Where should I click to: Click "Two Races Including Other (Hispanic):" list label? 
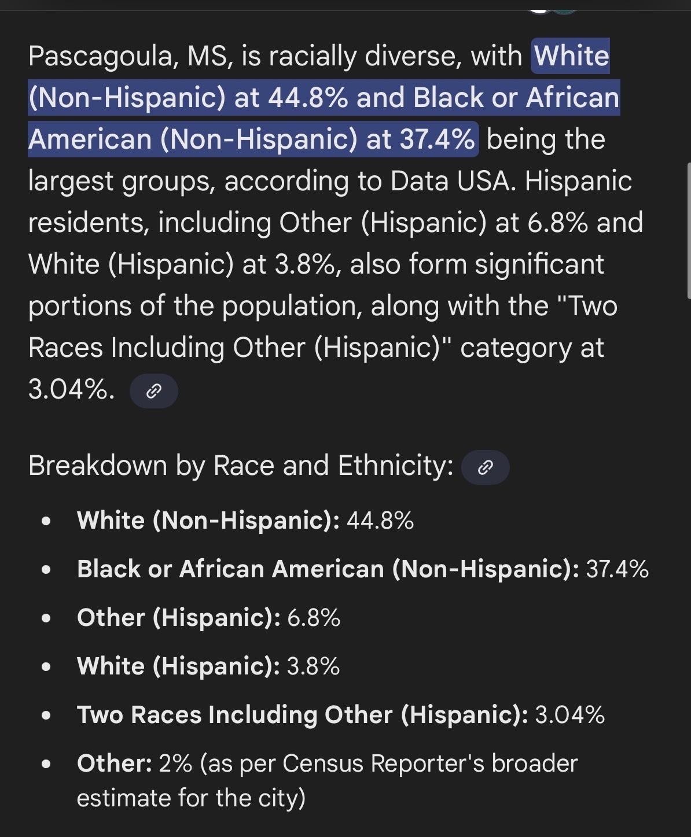302,715
